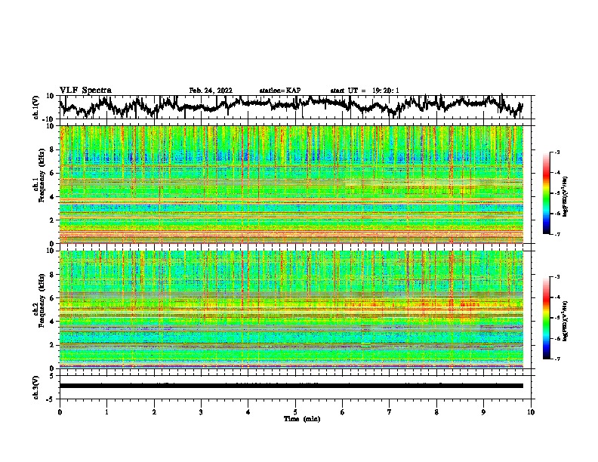Click the '-7' label on lower colorbar

tap(557, 359)
